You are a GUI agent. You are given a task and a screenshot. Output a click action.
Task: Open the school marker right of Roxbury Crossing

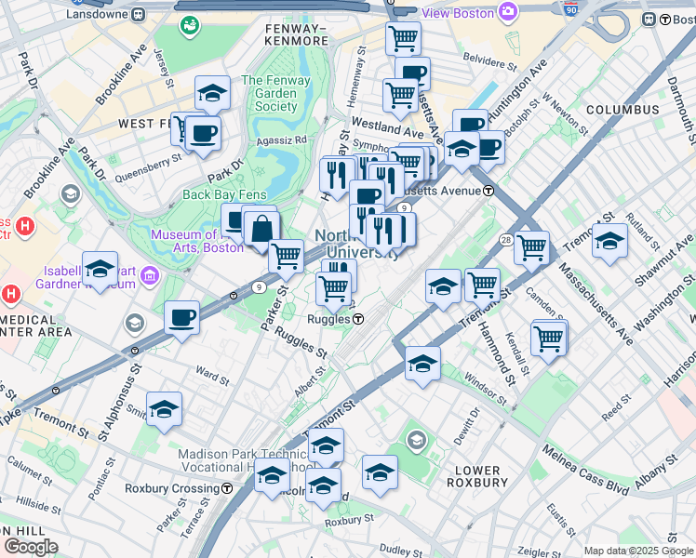pyautogui.click(x=272, y=476)
